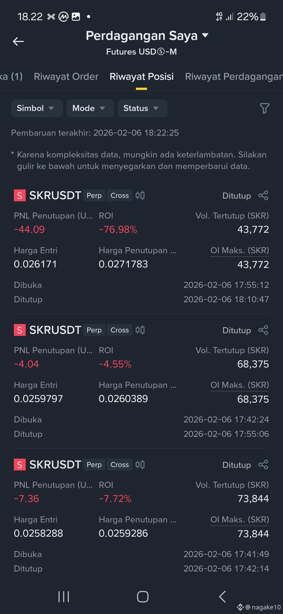Tap the Android home button
Screen dimensions: 283x614
pos(143,597)
